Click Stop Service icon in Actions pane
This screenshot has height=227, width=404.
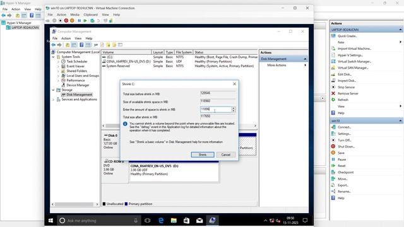click(333, 87)
